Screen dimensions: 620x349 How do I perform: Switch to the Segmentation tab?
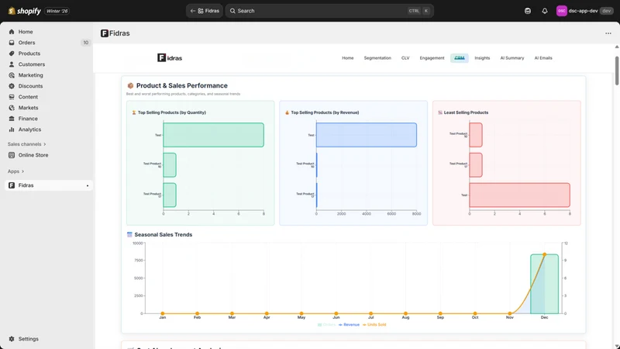(377, 57)
